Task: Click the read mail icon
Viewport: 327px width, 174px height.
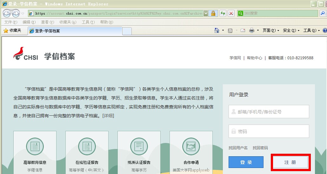Action: (x=243, y=31)
